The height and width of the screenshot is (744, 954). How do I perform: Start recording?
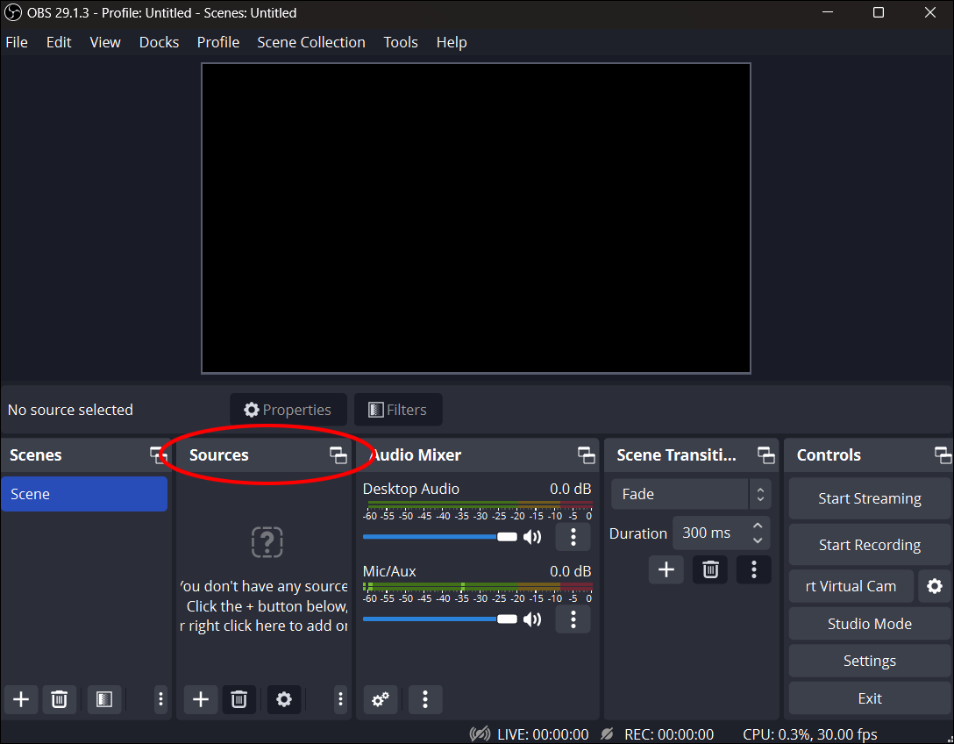tap(869, 544)
